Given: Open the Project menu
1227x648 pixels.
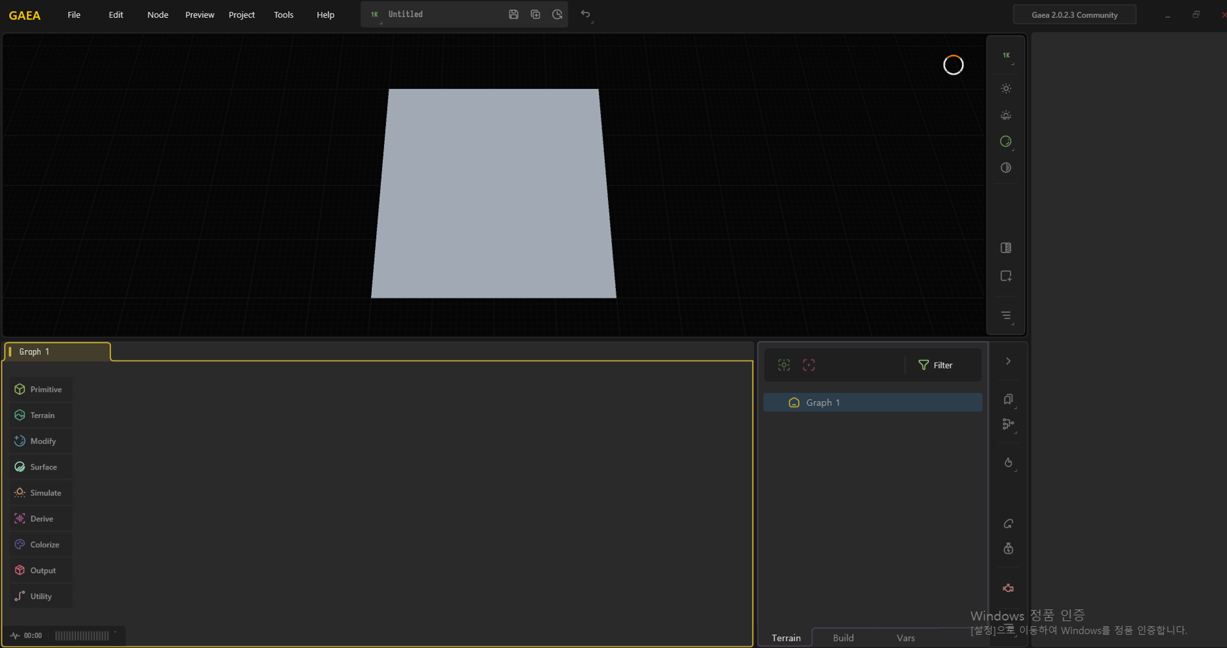Looking at the screenshot, I should [242, 15].
